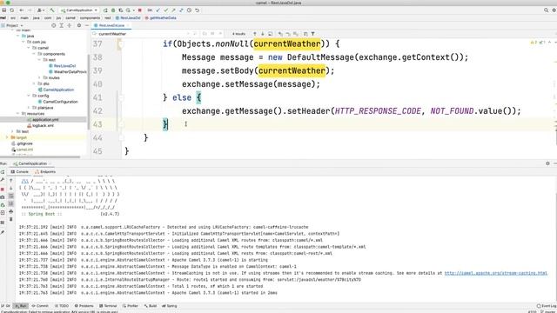Viewport: 557px width, 313px height.
Task: Click the rerun icon in the main toolbar
Action: click(x=105, y=10)
